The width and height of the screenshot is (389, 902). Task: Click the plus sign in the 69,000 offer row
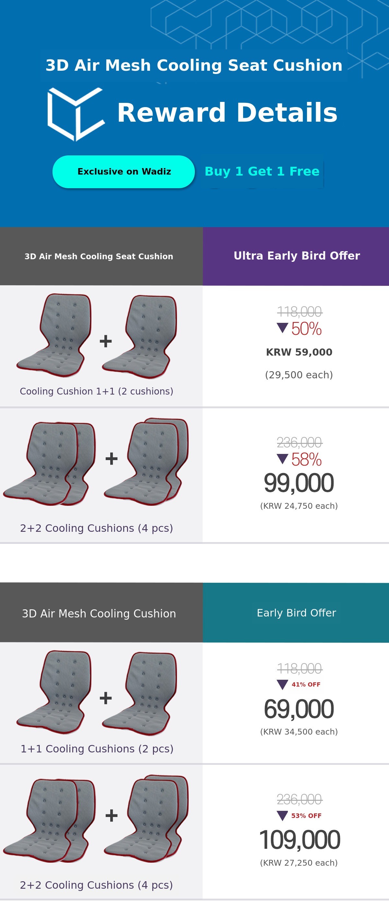[x=106, y=698]
